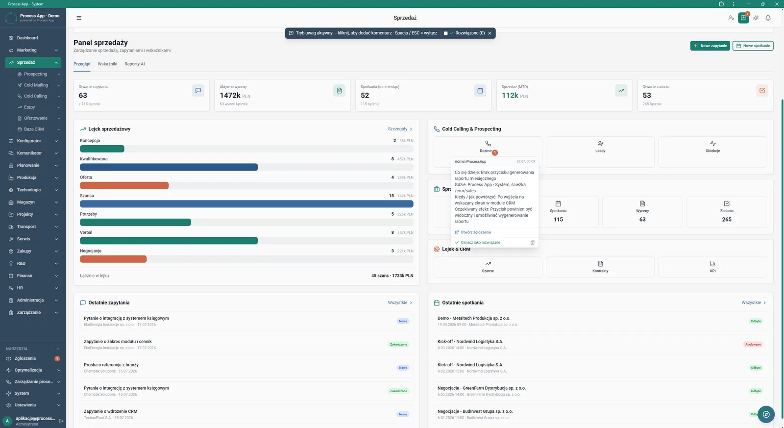
Task: Open the notifications bell in the header
Action: pyautogui.click(x=768, y=18)
